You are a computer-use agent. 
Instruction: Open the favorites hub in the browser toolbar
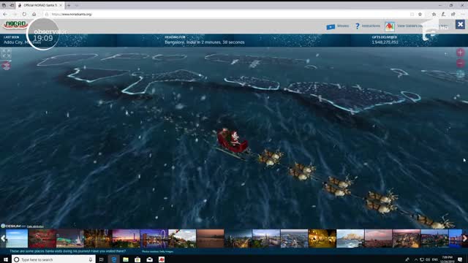(434, 14)
